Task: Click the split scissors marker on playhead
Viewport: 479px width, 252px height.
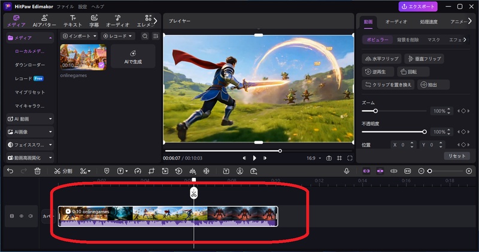Action: point(193,193)
